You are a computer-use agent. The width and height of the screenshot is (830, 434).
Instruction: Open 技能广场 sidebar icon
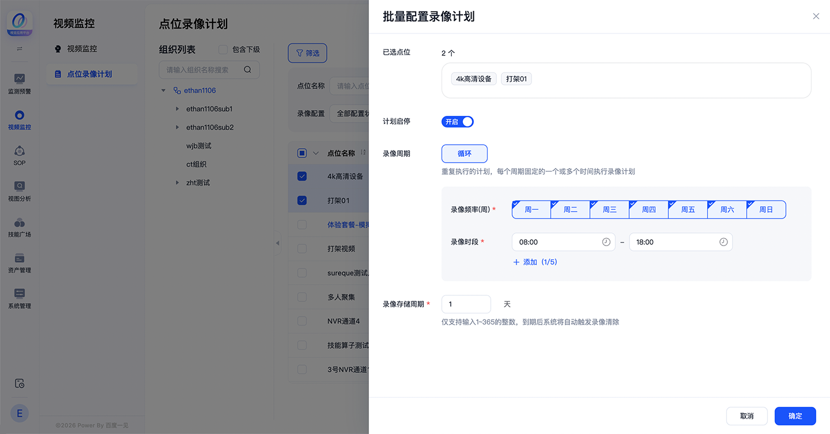coord(20,227)
